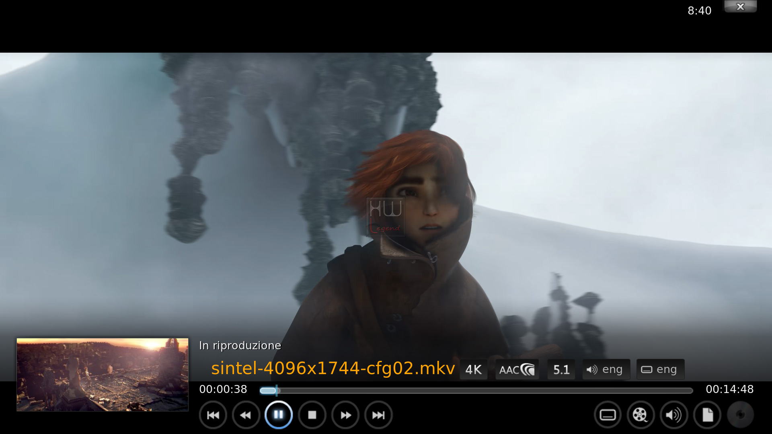This screenshot has height=434, width=772.
Task: Click the clock showing 8:40
Action: coord(699,10)
